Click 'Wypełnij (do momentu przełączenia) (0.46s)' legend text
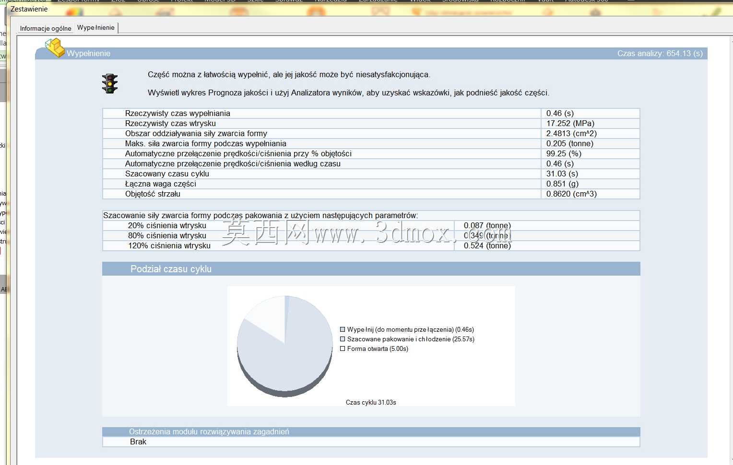 (411, 329)
